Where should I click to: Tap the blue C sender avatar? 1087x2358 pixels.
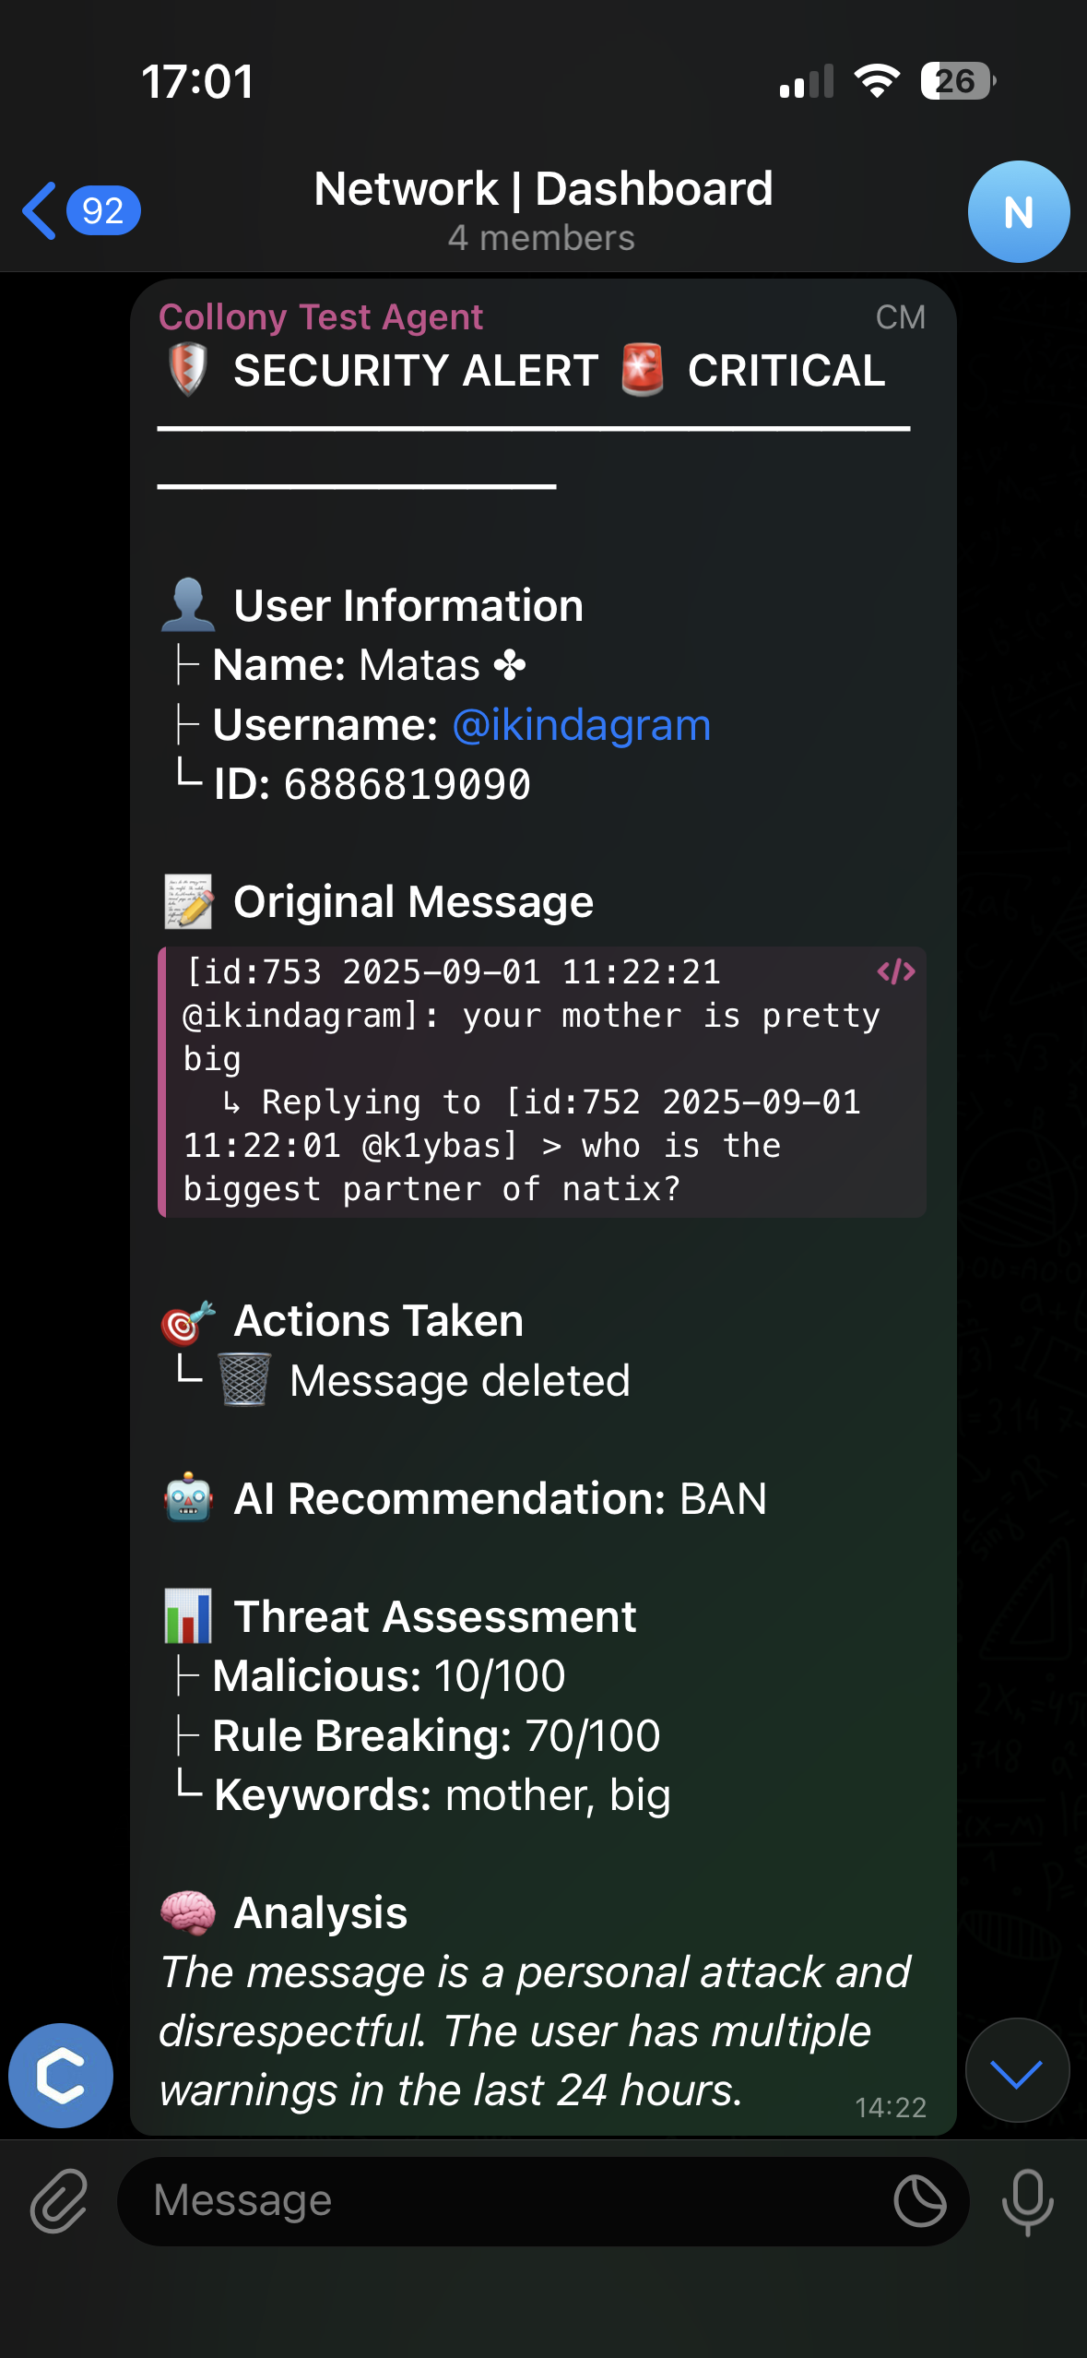click(61, 2076)
